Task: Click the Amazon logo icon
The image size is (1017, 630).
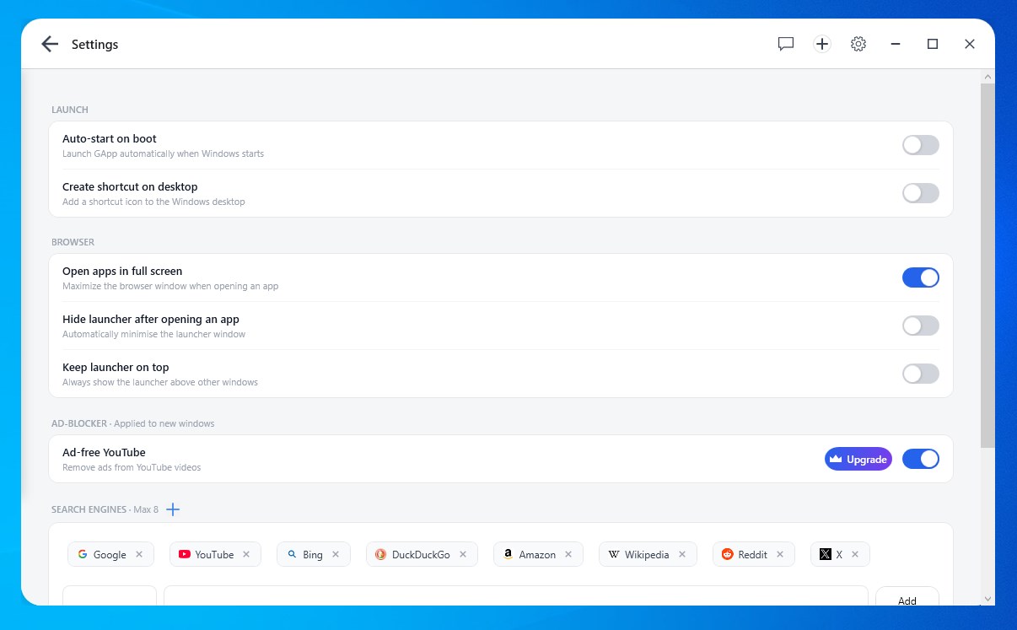Action: click(508, 554)
